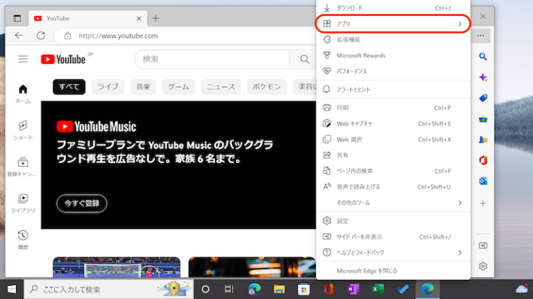Choose 印刷 from Edge menu
Image resolution: width=533 pixels, height=299 pixels.
click(394, 108)
